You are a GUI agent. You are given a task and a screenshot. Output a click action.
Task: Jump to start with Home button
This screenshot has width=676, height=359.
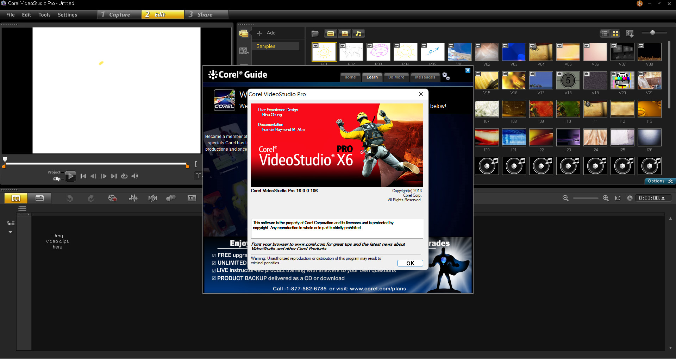tap(83, 176)
